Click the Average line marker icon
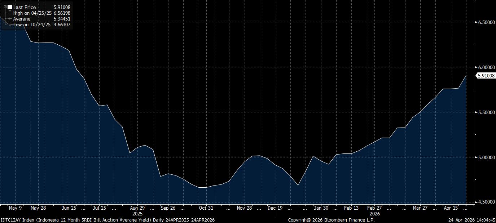Viewport: 496px width, 223px height. 10,19
